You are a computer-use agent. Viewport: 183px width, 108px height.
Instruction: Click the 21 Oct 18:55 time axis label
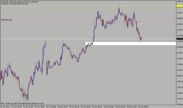pos(40,107)
